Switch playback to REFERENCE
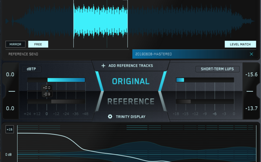Image resolution: width=261 pixels, height=162 pixels. point(130,101)
